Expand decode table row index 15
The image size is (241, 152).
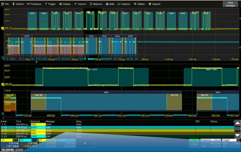click(2, 136)
